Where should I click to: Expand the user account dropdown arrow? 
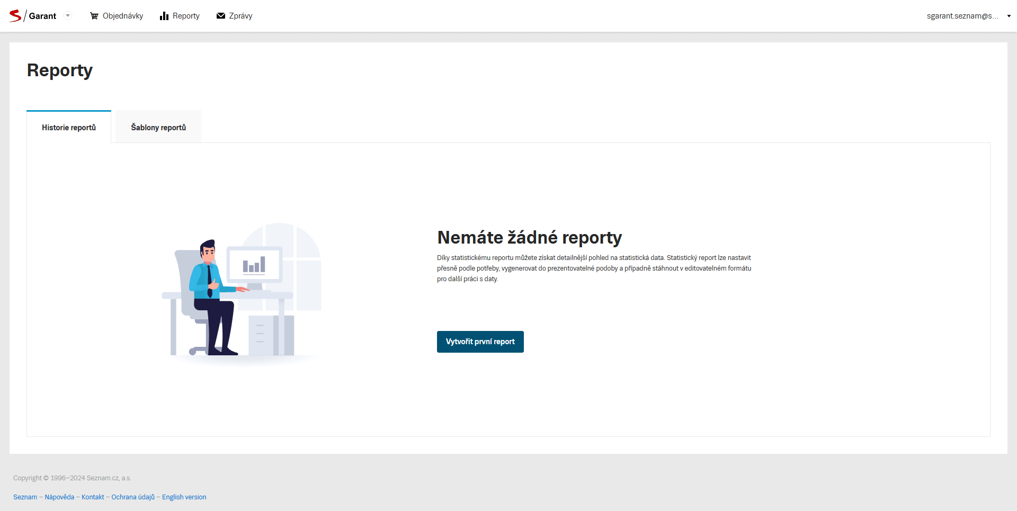click(1009, 16)
